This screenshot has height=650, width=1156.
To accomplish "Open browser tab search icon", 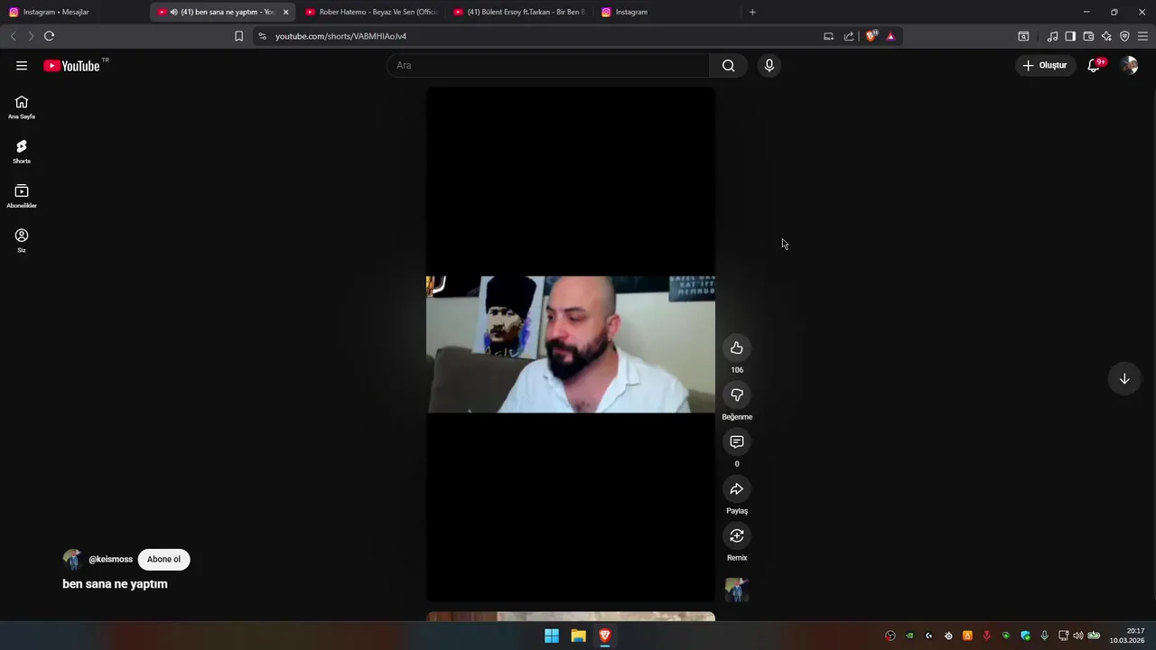I will [1023, 36].
